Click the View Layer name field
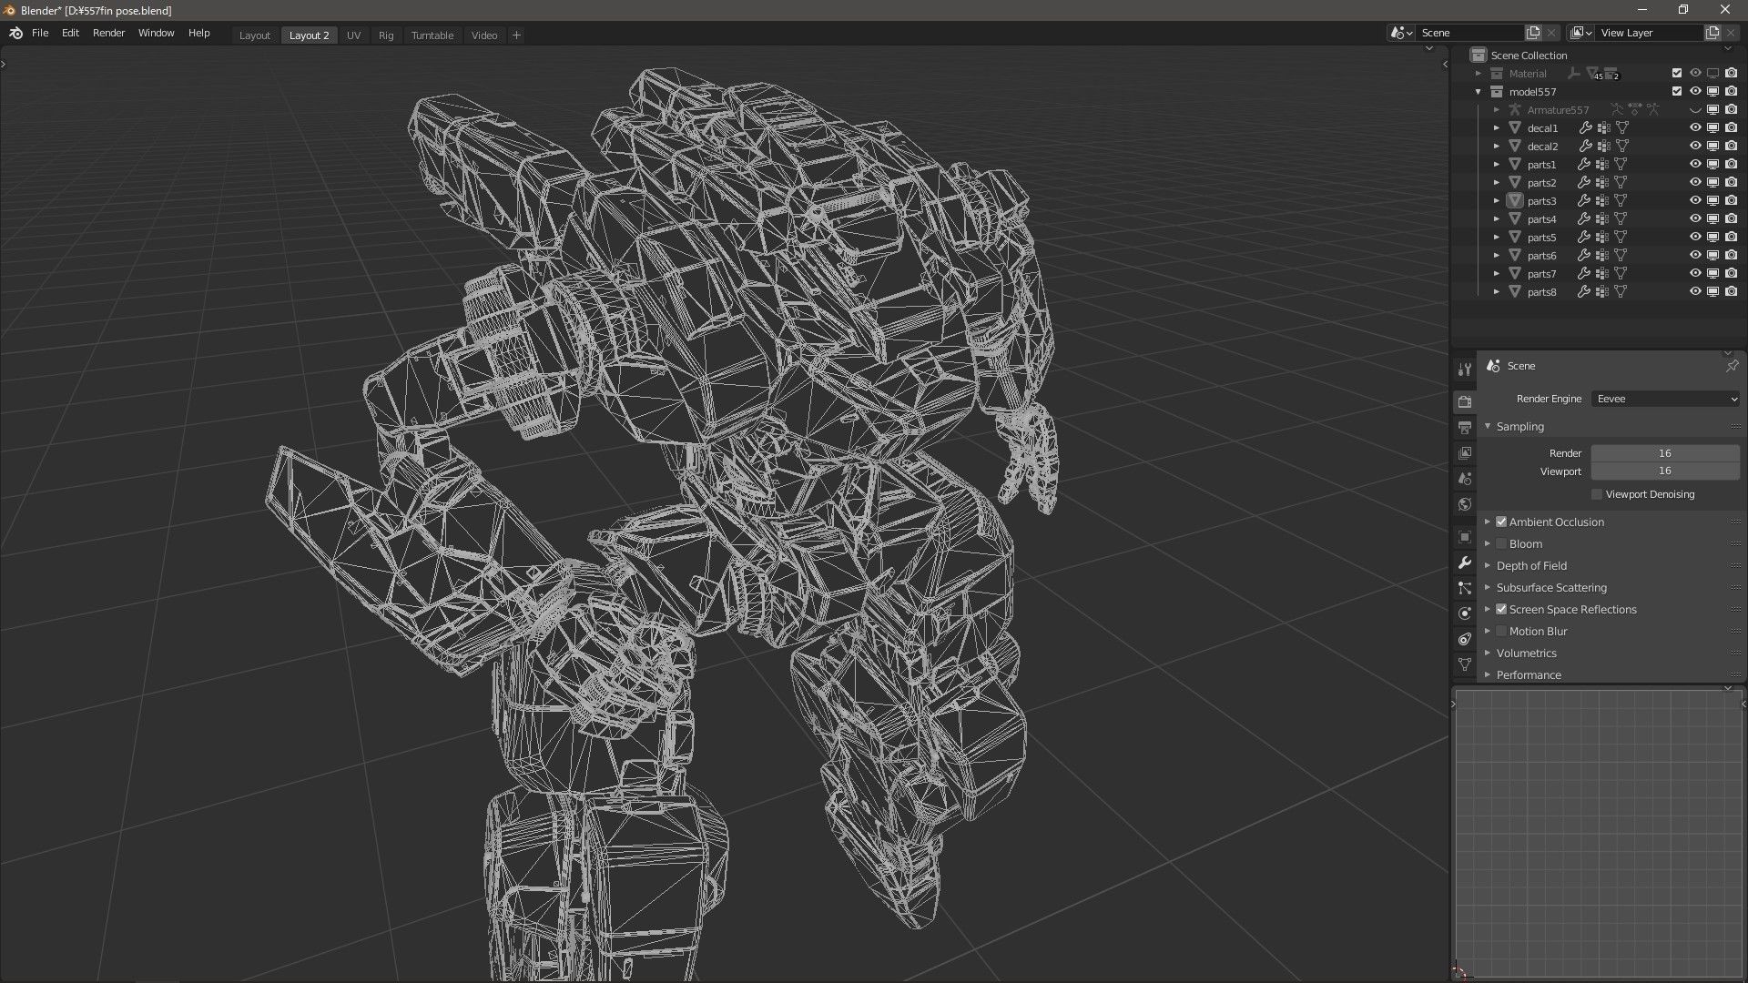Screen dimensions: 1748x983 1650,33
